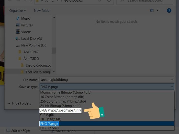
Task: Click the Local Disk (C:) drive icon
Action: pos(18,39)
